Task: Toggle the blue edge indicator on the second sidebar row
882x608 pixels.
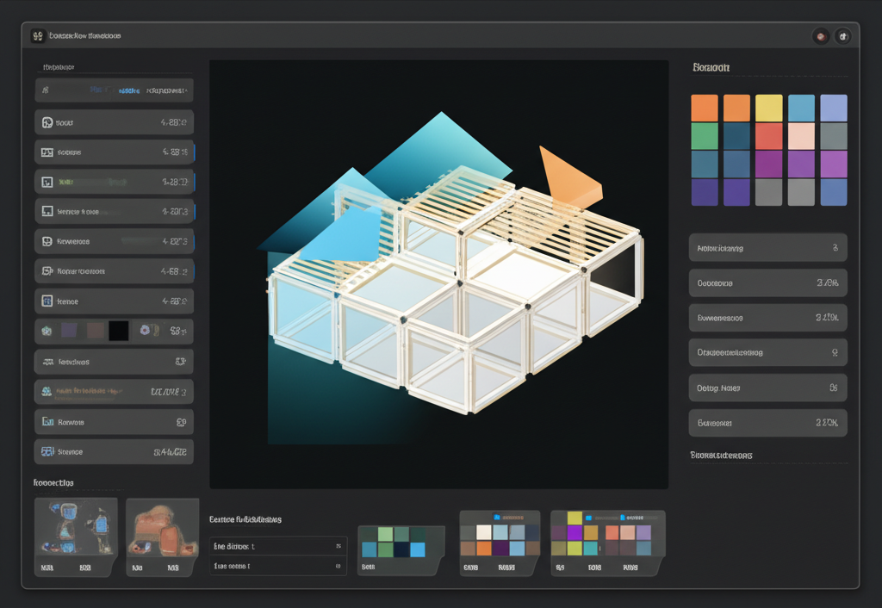Action: pyautogui.click(x=194, y=152)
